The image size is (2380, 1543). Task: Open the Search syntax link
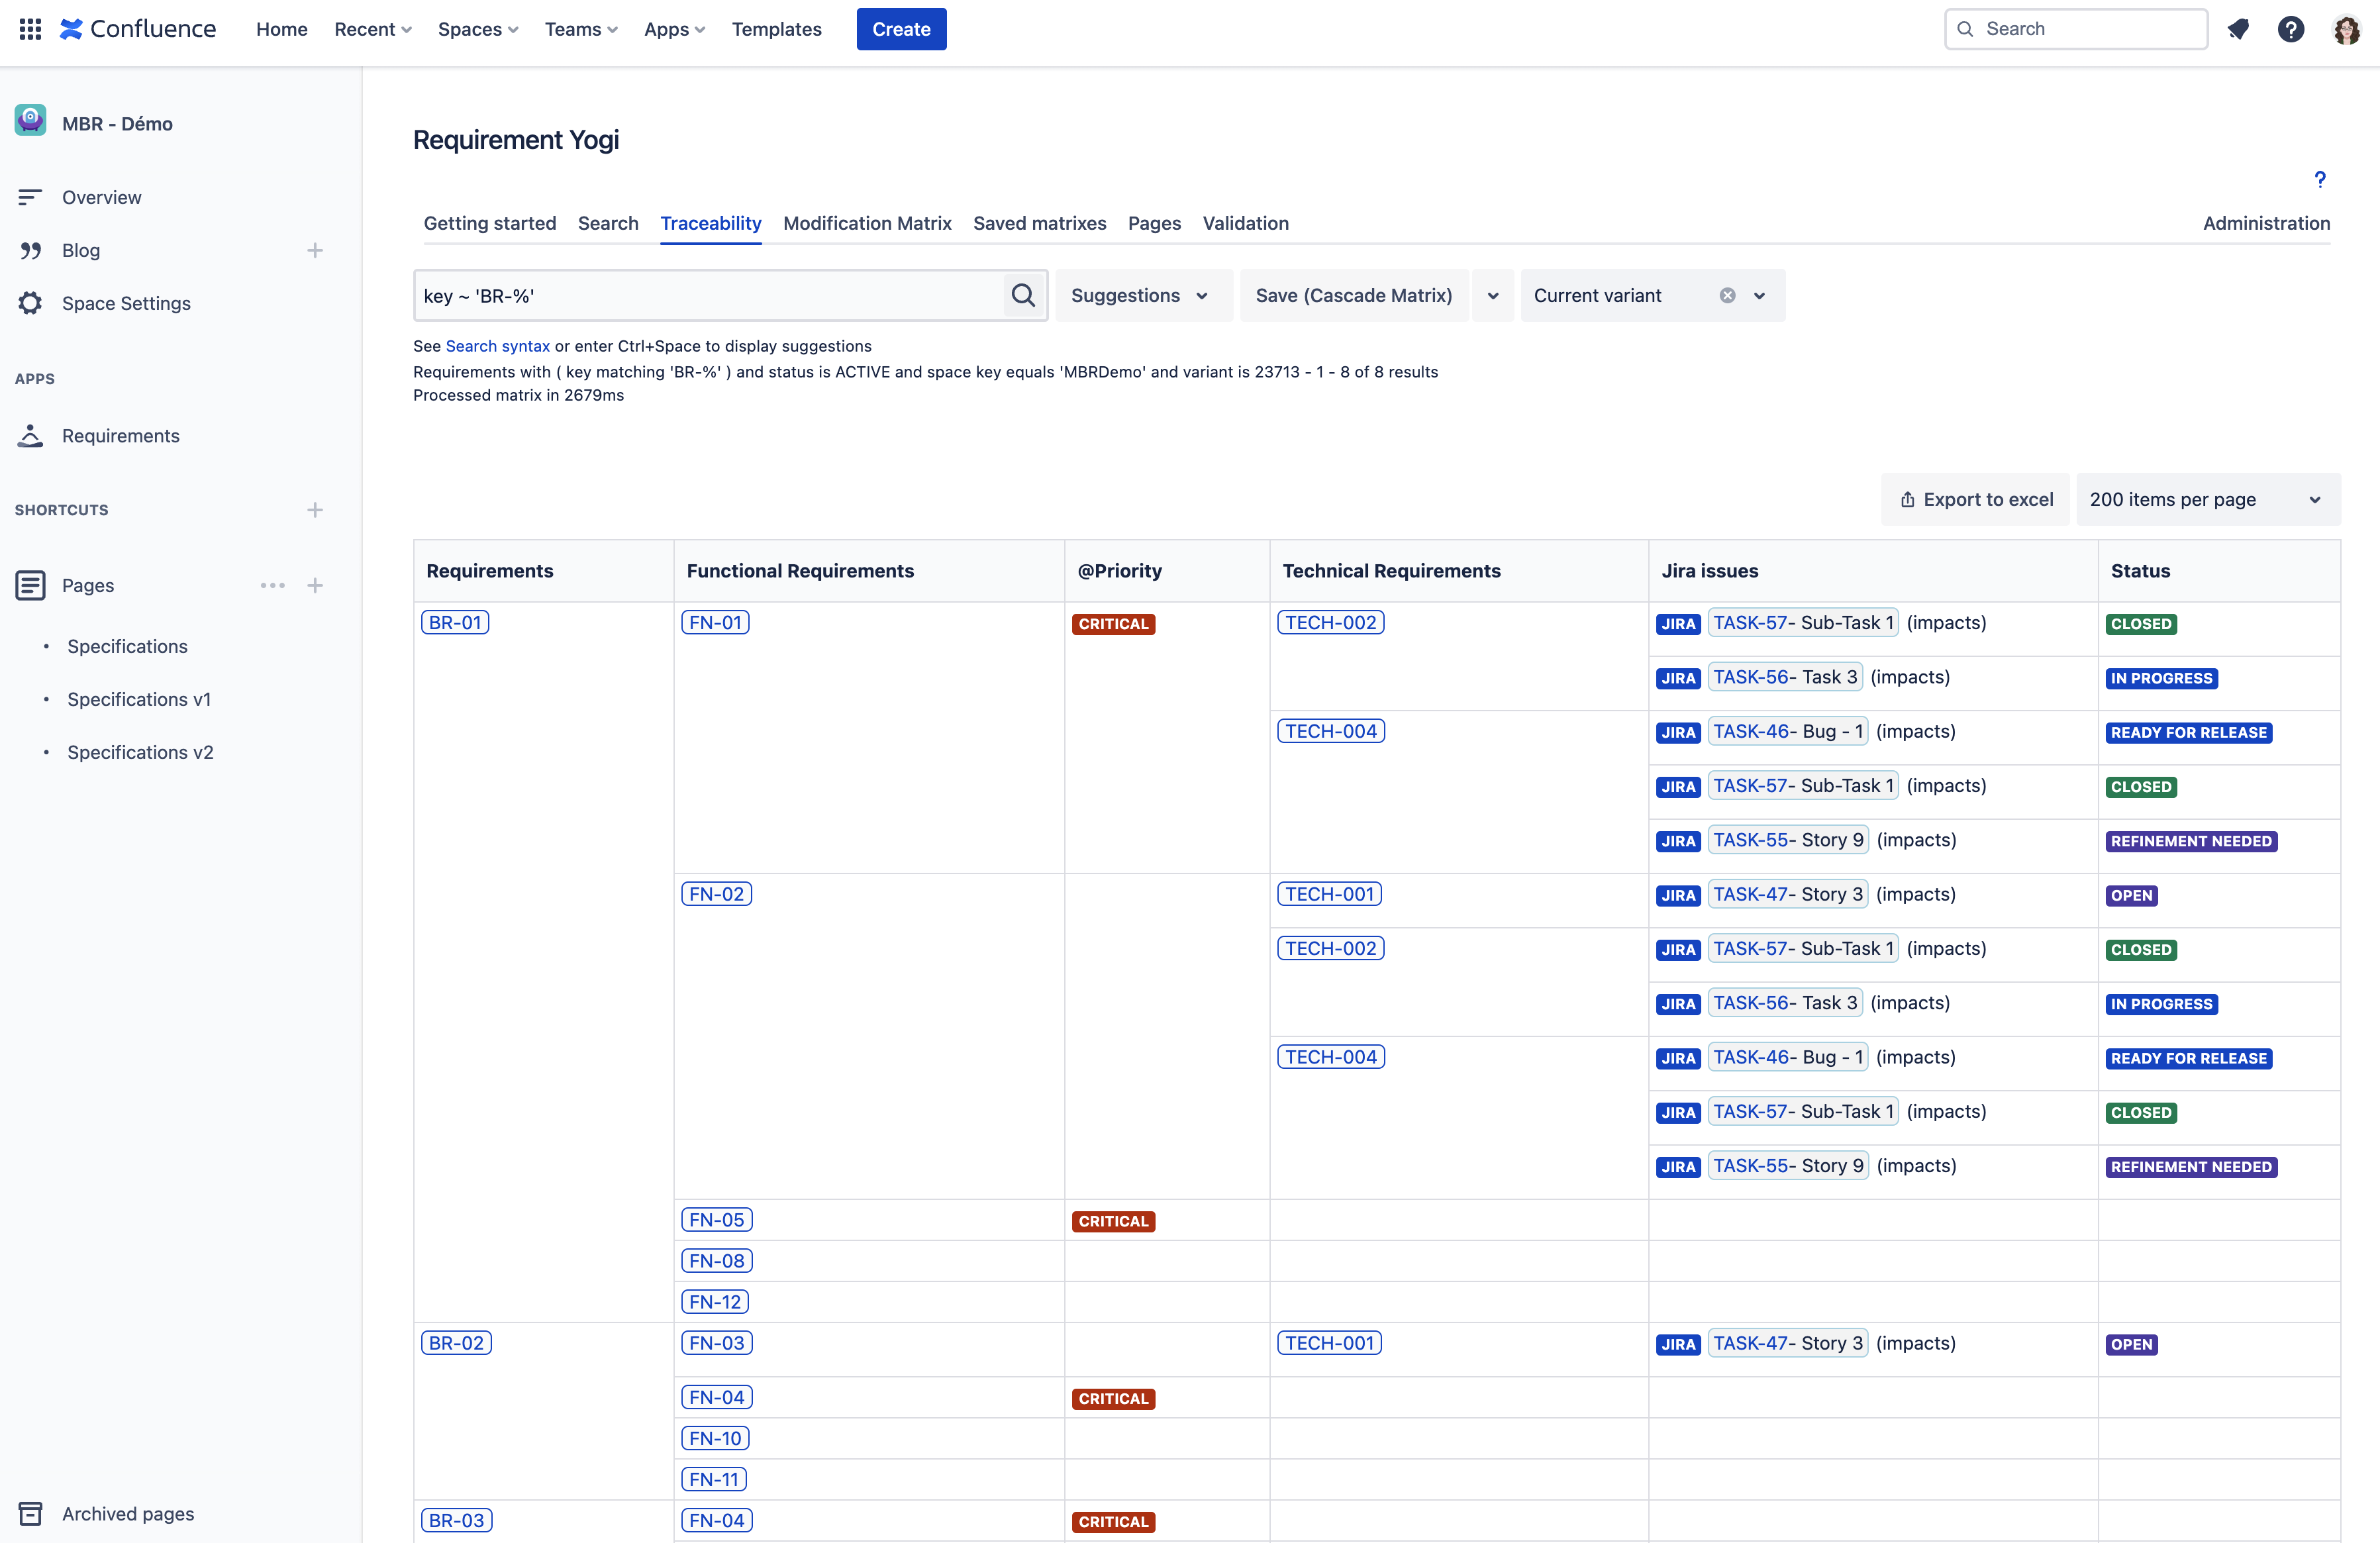pyautogui.click(x=497, y=345)
